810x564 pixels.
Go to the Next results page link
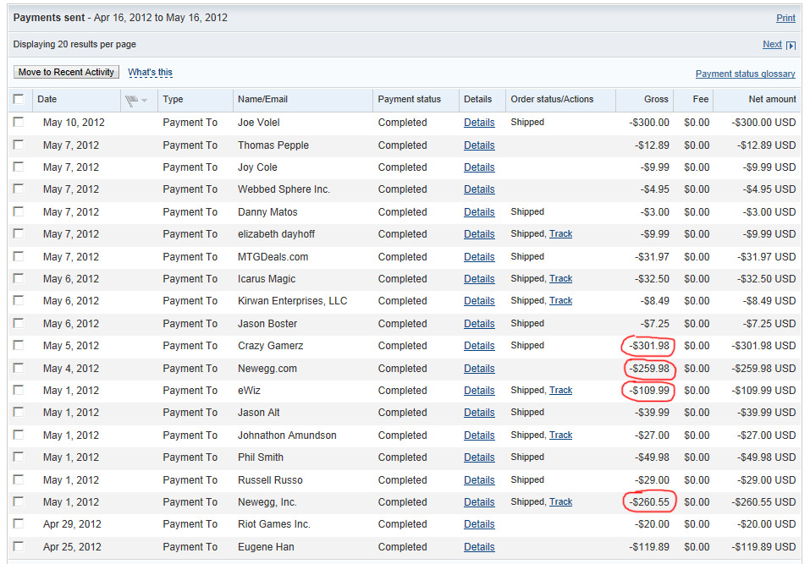tap(772, 45)
